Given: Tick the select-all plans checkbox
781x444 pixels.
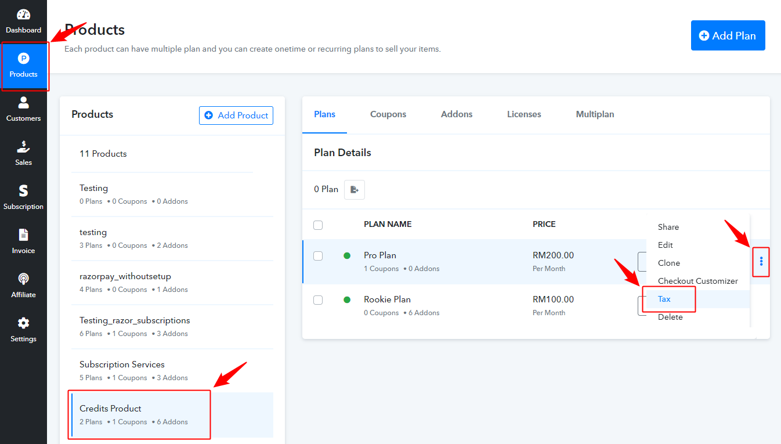Looking at the screenshot, I should (x=318, y=225).
